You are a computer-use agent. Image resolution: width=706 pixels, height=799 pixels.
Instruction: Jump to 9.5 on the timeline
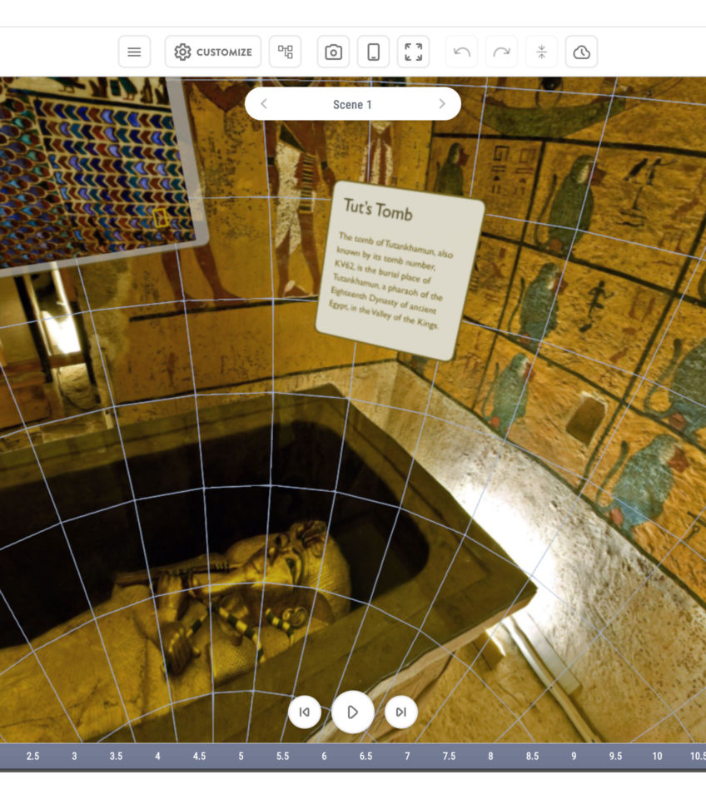(x=615, y=757)
